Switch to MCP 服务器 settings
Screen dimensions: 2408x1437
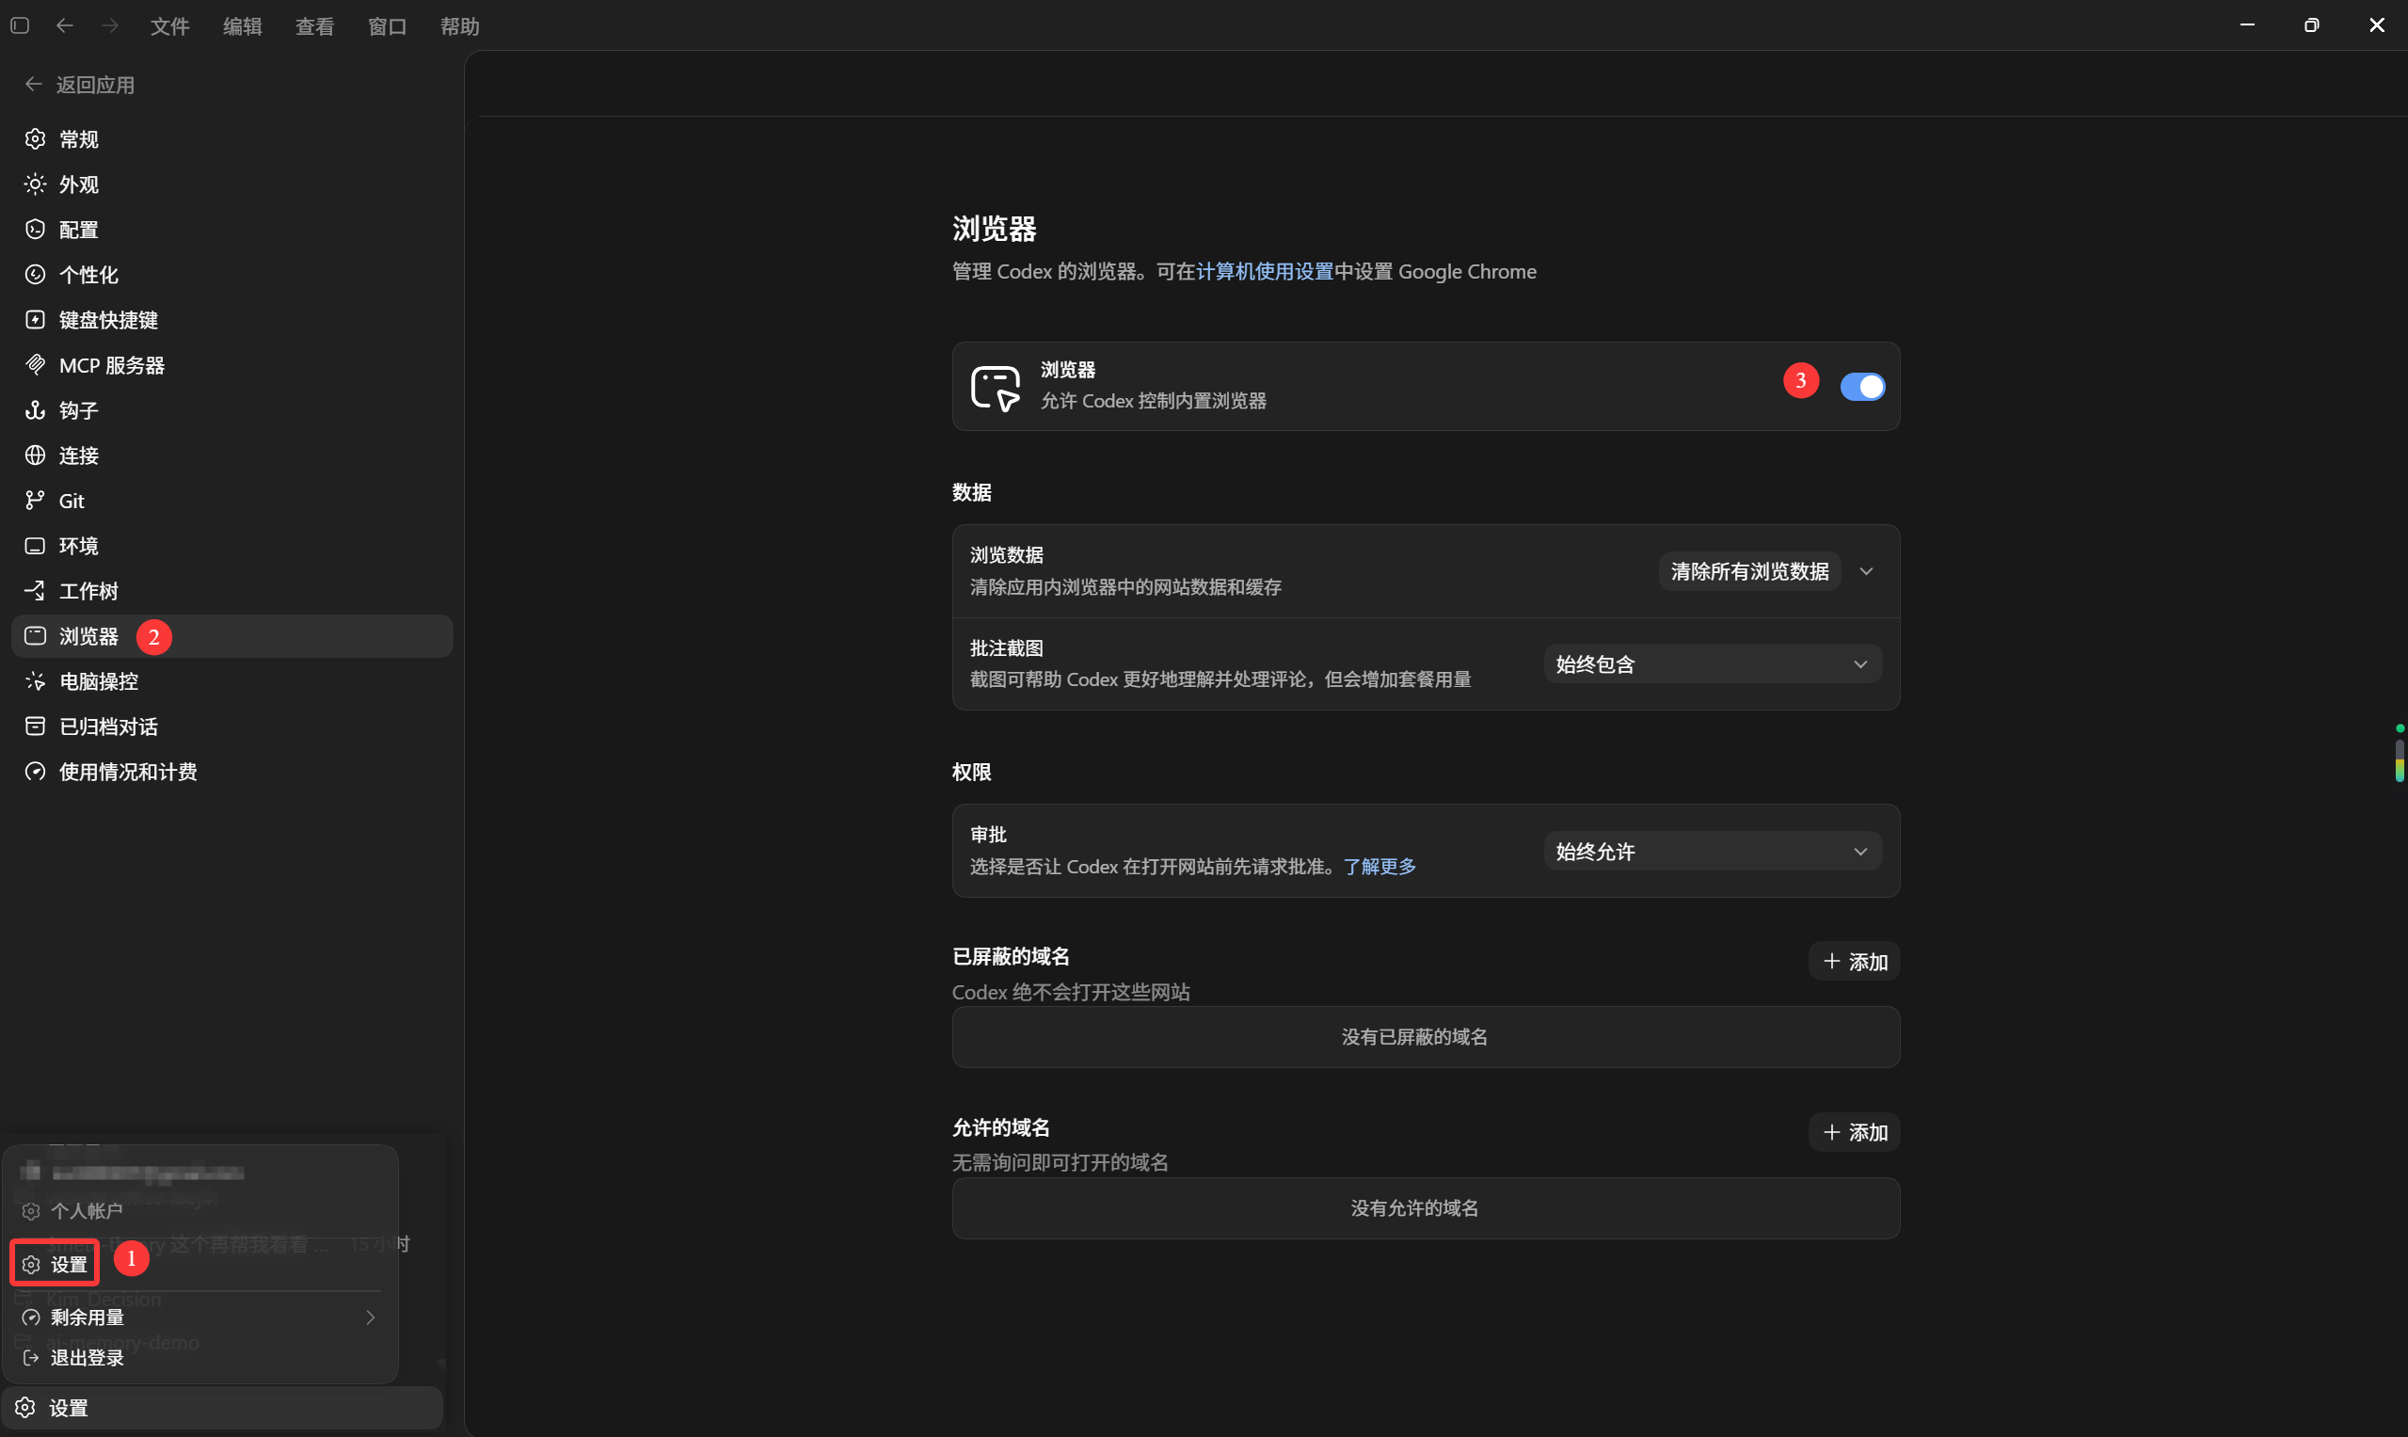point(231,365)
